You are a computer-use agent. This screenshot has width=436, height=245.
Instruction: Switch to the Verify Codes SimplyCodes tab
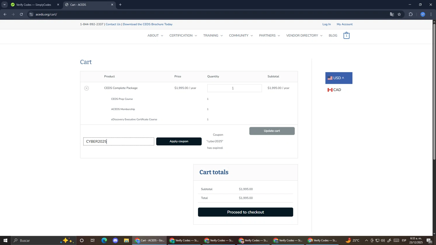click(33, 5)
